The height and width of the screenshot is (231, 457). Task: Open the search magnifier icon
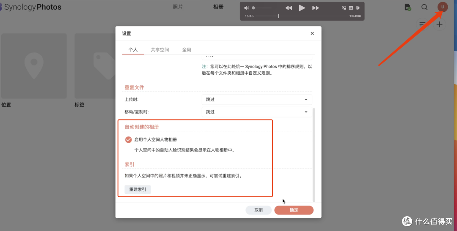pos(424,7)
